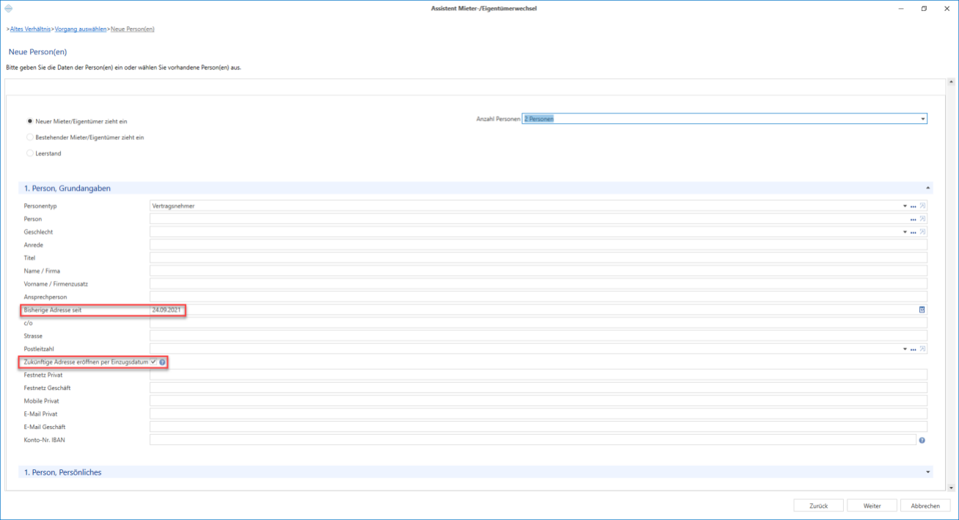The width and height of the screenshot is (959, 520).
Task: Expand the Postleitzahl dropdown arrow
Action: (x=905, y=349)
